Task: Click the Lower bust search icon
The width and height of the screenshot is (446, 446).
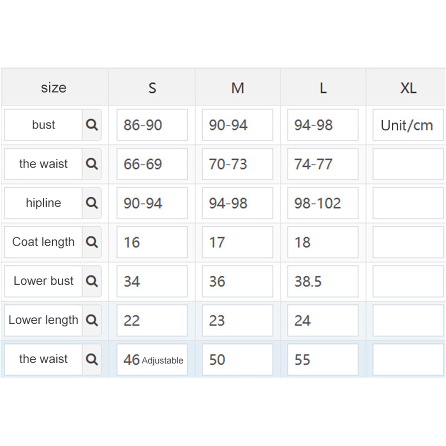Action: pyautogui.click(x=92, y=281)
